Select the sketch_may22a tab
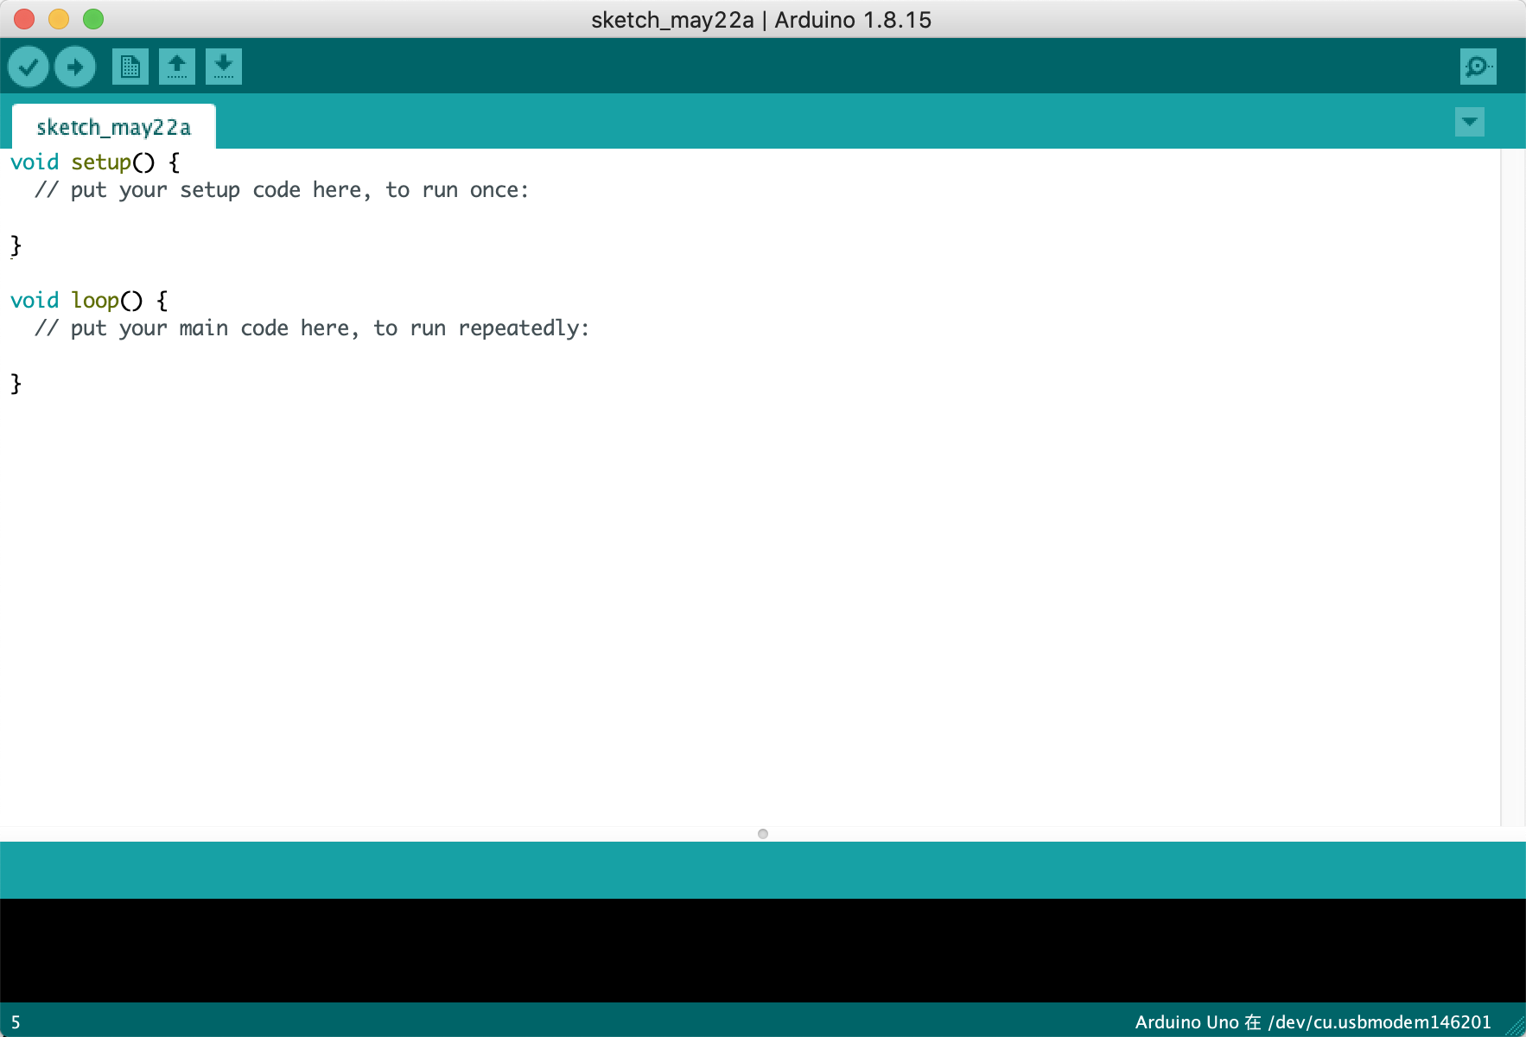Screen dimensions: 1526x1037 pyautogui.click(x=113, y=127)
